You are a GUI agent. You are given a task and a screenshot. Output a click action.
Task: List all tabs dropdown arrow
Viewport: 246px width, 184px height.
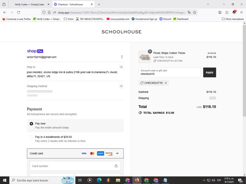tap(208, 4)
